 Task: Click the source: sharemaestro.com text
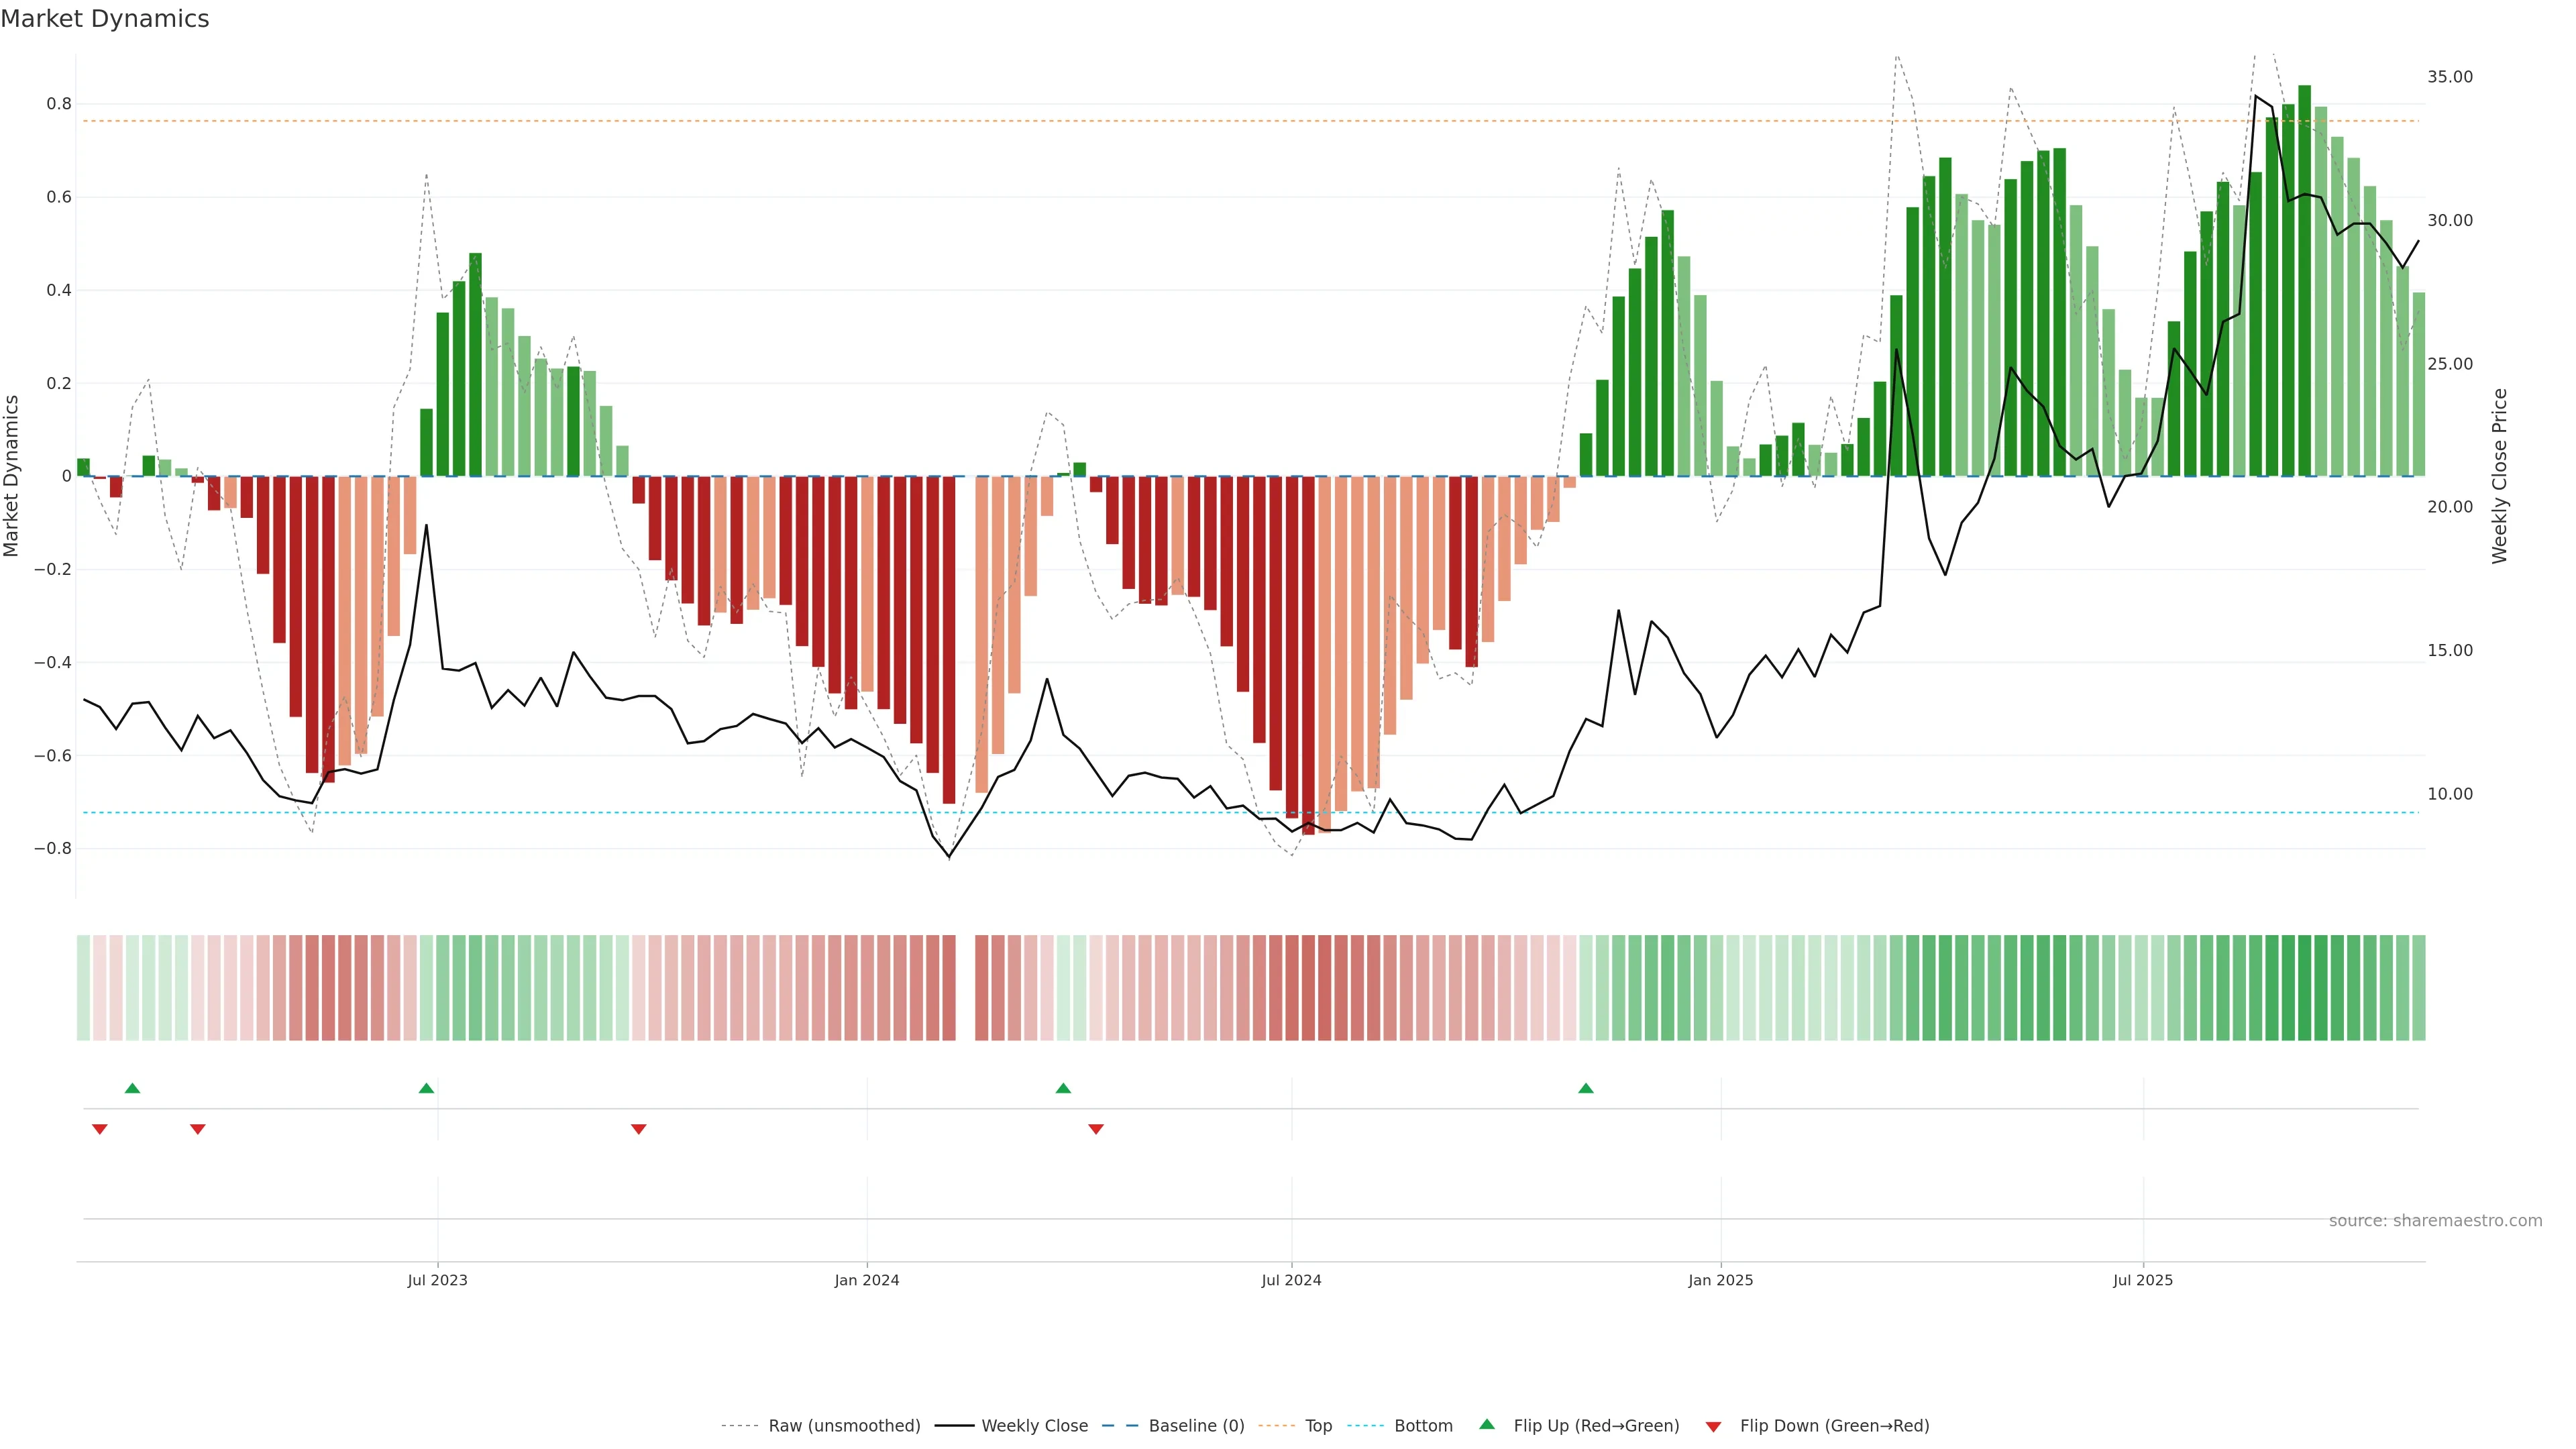(x=2435, y=1221)
